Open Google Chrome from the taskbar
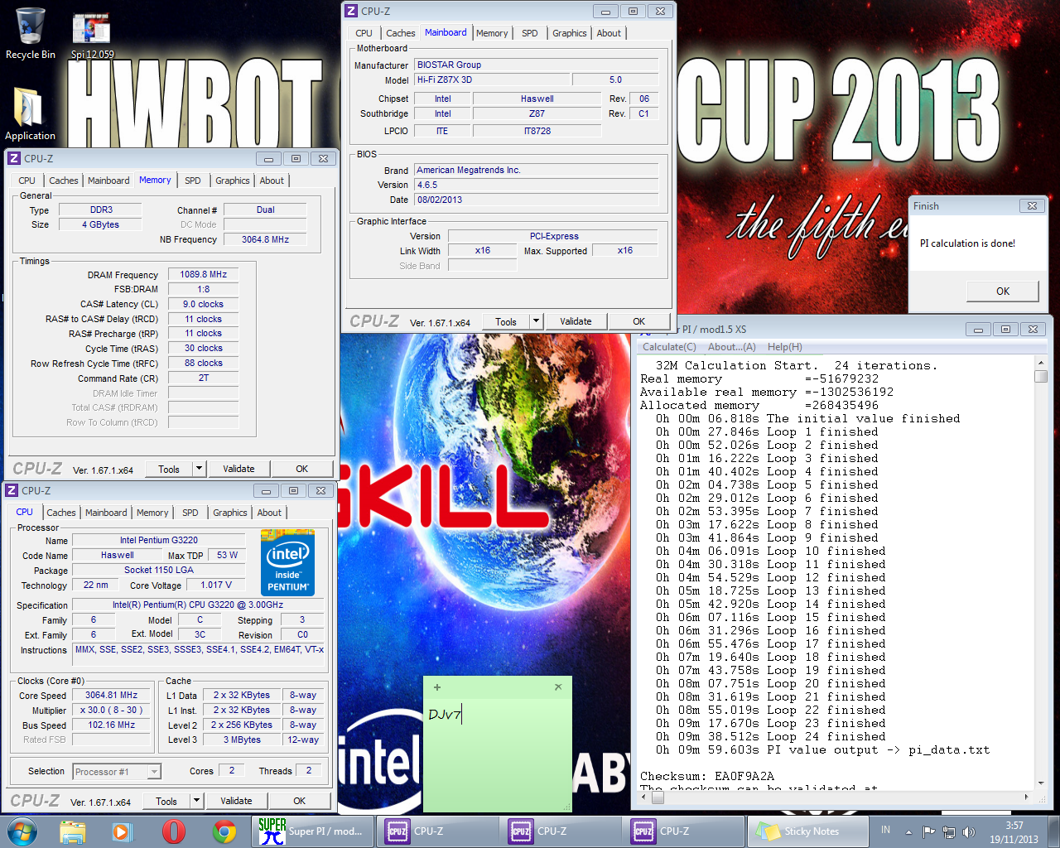 point(224,831)
